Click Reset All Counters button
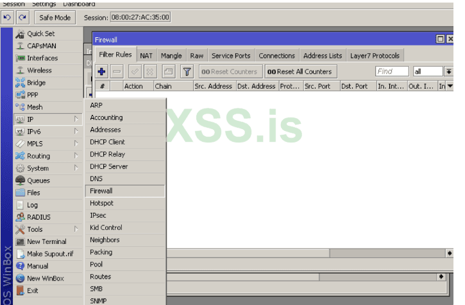465x305 pixels. pyautogui.click(x=301, y=71)
